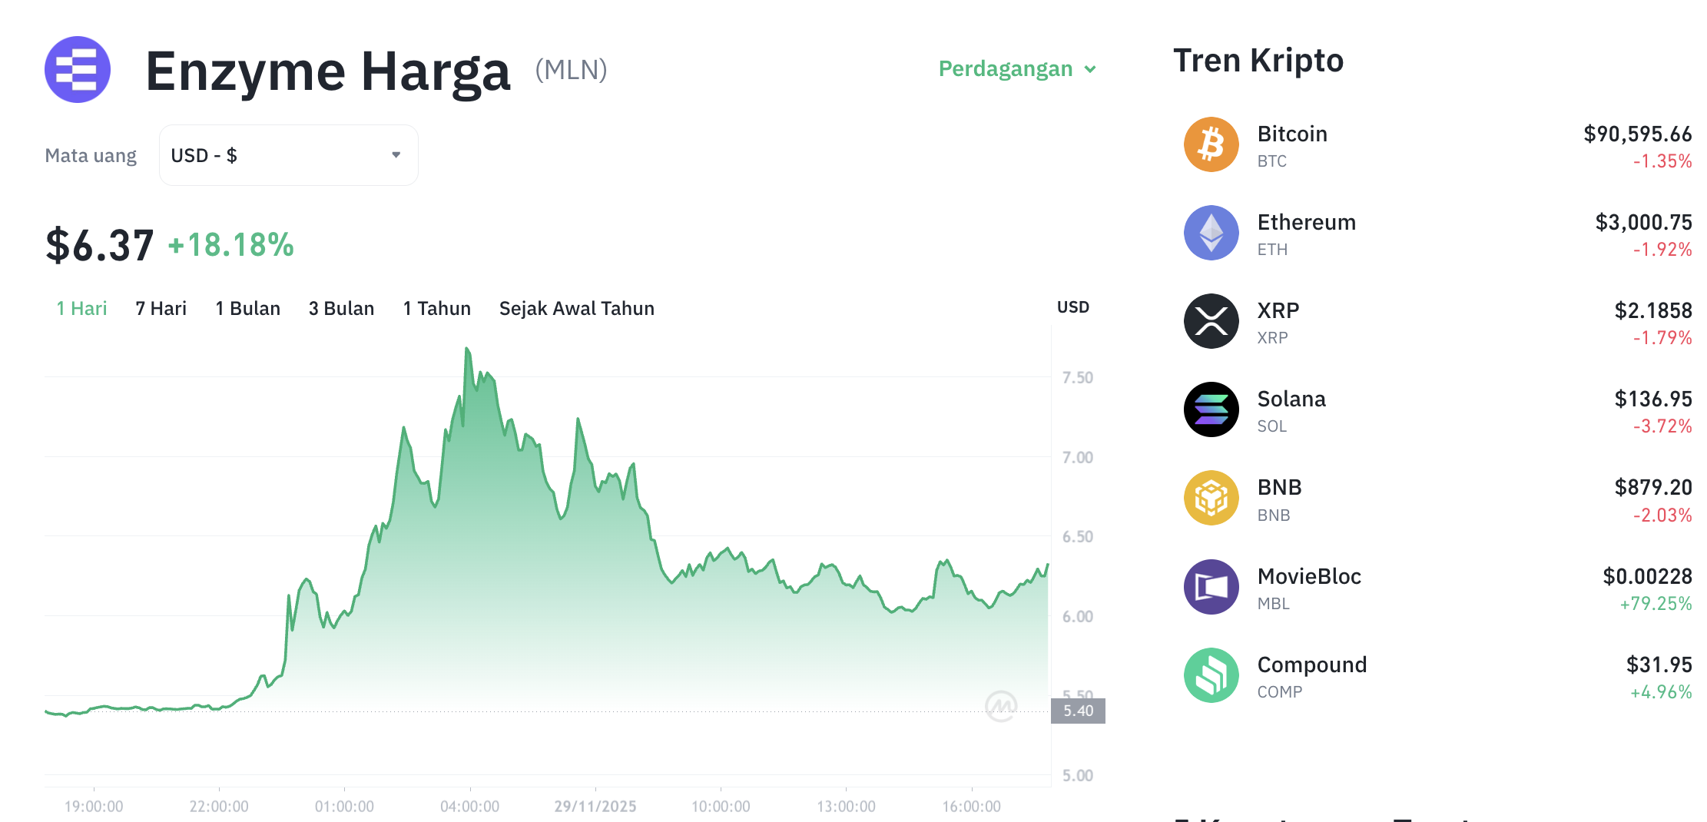Screen dimensions: 1707x822
Task: Select the BNB yellow diamond icon
Action: 1211,497
